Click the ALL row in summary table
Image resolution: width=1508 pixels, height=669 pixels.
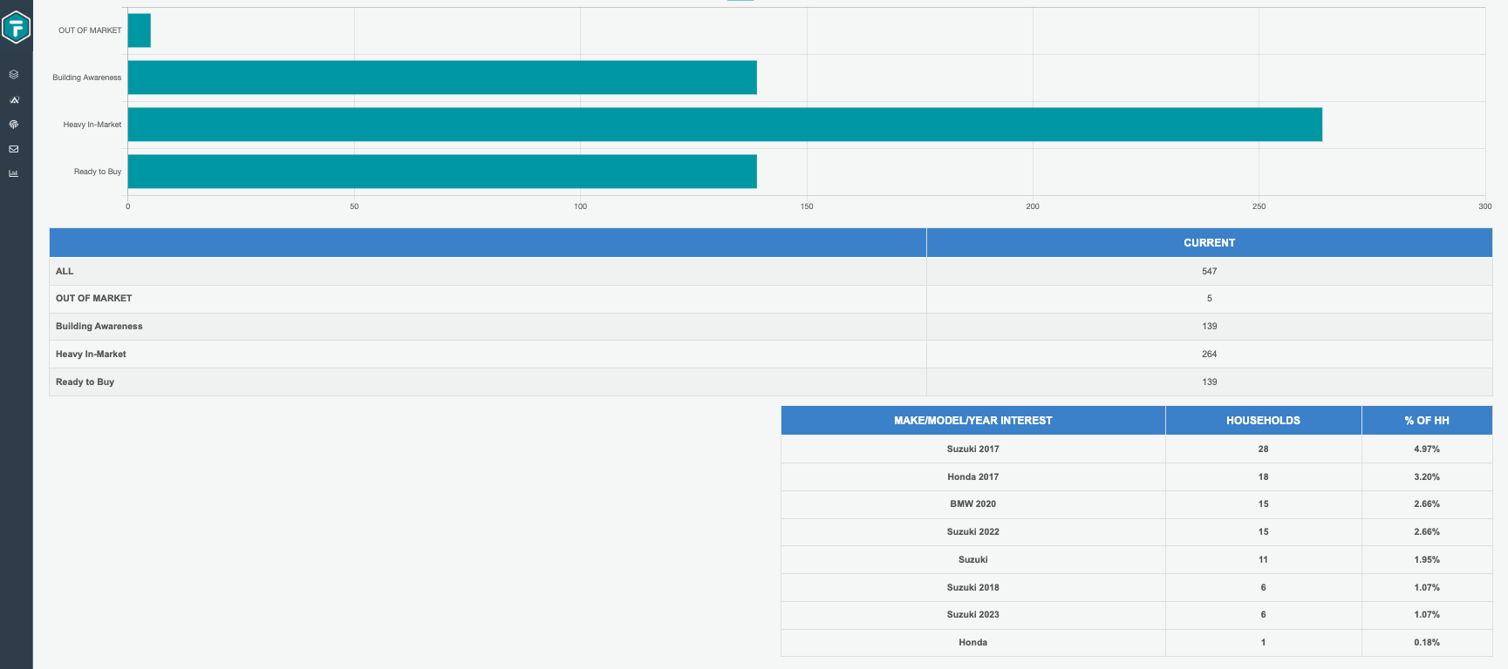(x=65, y=272)
